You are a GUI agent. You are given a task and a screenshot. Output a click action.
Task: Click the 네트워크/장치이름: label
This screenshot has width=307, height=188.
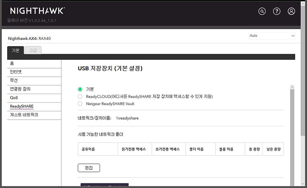click(95, 118)
